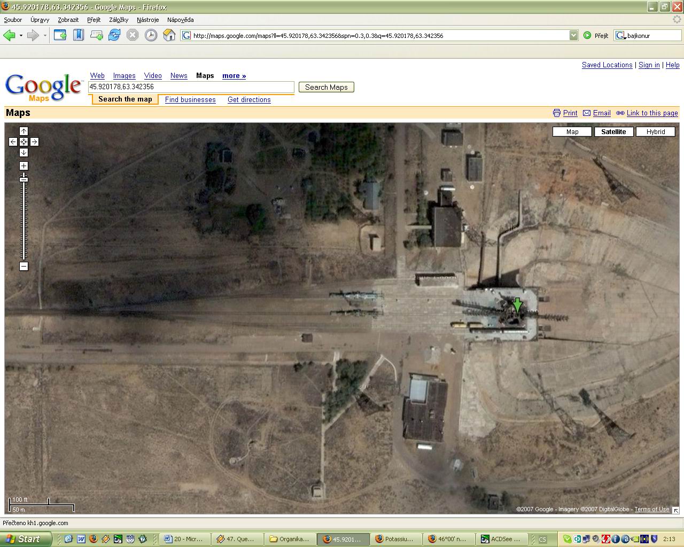Open the Back history dropdown arrow
This screenshot has height=547, width=684.
click(21, 36)
